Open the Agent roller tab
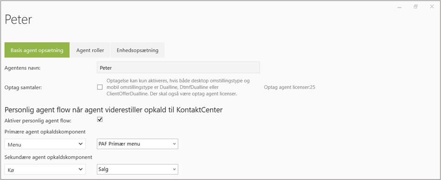 pyautogui.click(x=90, y=50)
